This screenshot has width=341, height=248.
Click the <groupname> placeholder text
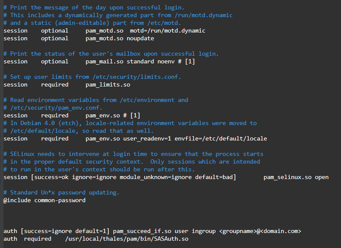coord(237,231)
